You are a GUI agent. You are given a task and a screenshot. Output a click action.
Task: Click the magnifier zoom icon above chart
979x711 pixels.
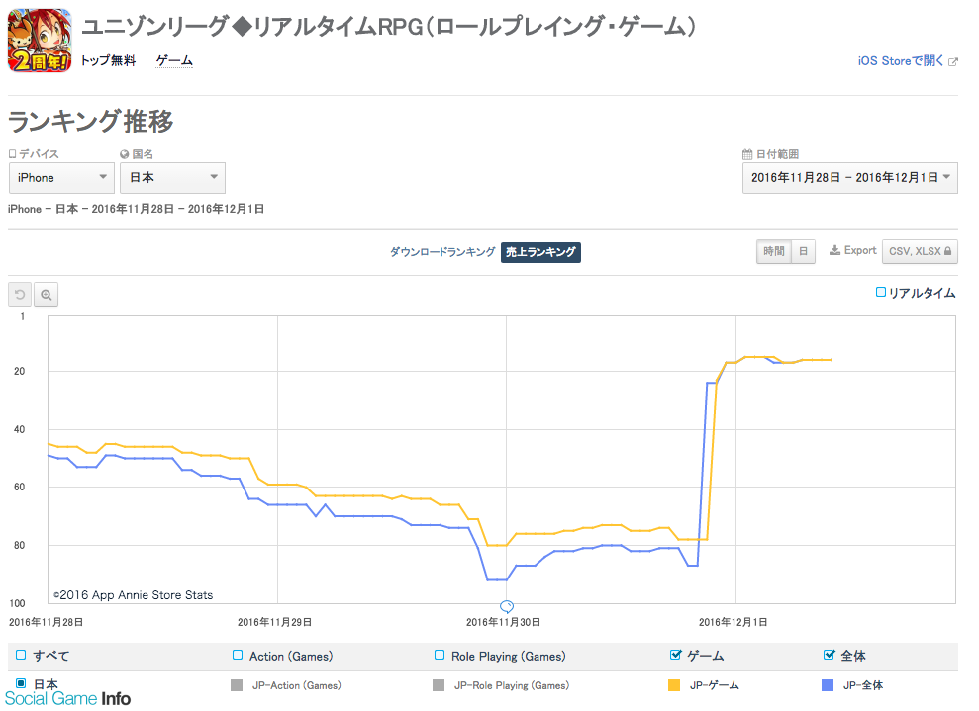point(47,295)
